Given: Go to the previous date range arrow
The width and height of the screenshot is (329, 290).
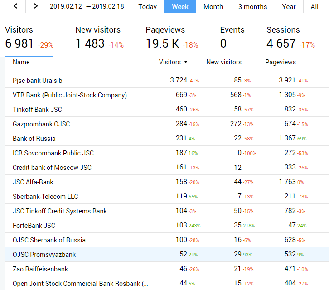Looking at the screenshot, I should click(15, 6).
